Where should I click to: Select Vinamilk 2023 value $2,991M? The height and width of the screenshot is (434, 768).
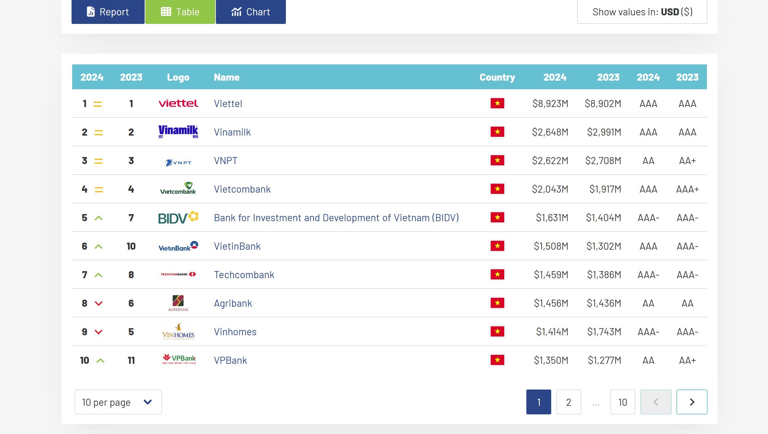tap(604, 132)
